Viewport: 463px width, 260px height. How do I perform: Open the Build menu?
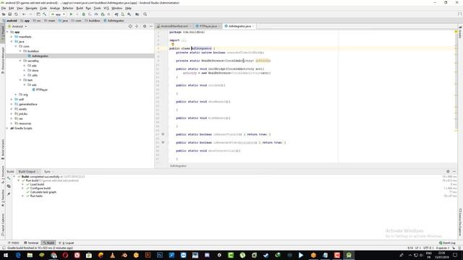pos(80,8)
